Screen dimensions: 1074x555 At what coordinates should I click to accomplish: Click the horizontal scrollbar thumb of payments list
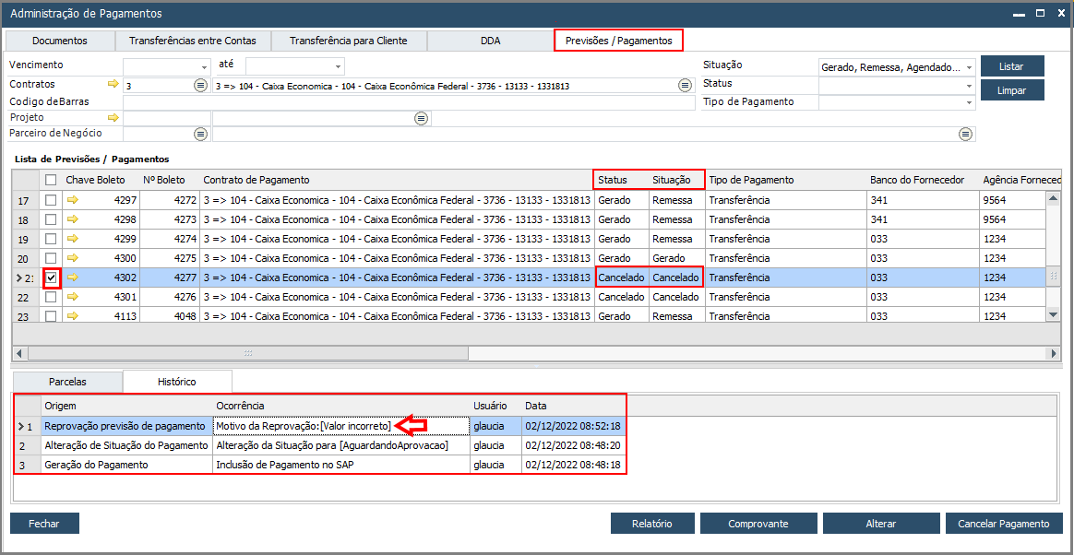248,353
